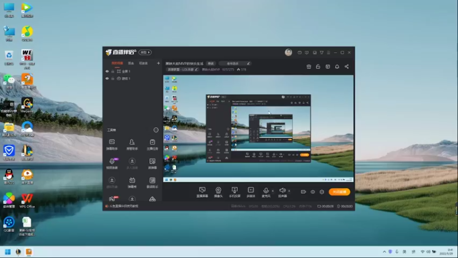Open the WPS Office desktop shortcut
Screen dimensions: 458x258
point(27,201)
